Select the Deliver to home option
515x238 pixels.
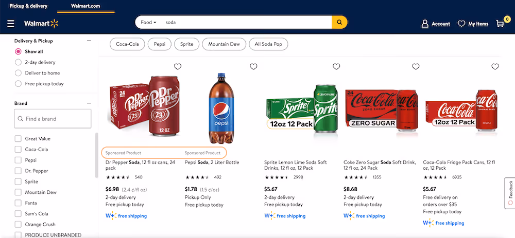point(19,73)
